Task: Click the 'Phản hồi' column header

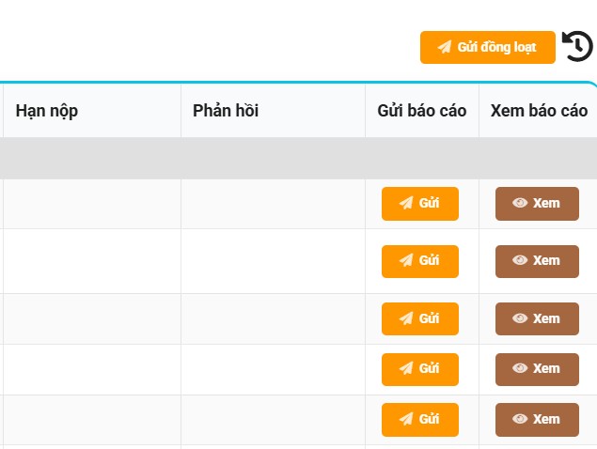Action: click(x=226, y=111)
